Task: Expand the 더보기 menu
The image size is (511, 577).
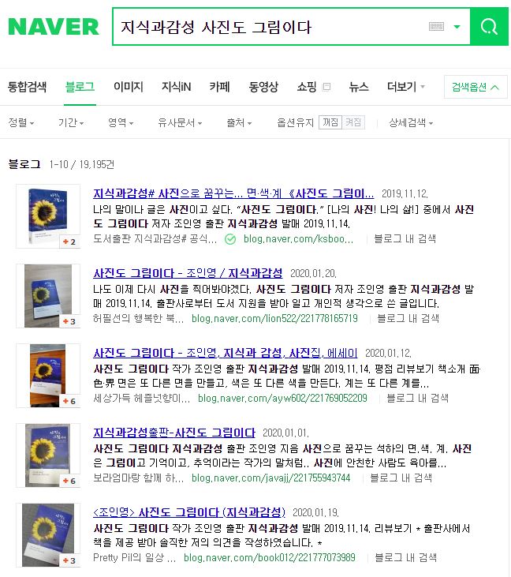Action: point(405,87)
